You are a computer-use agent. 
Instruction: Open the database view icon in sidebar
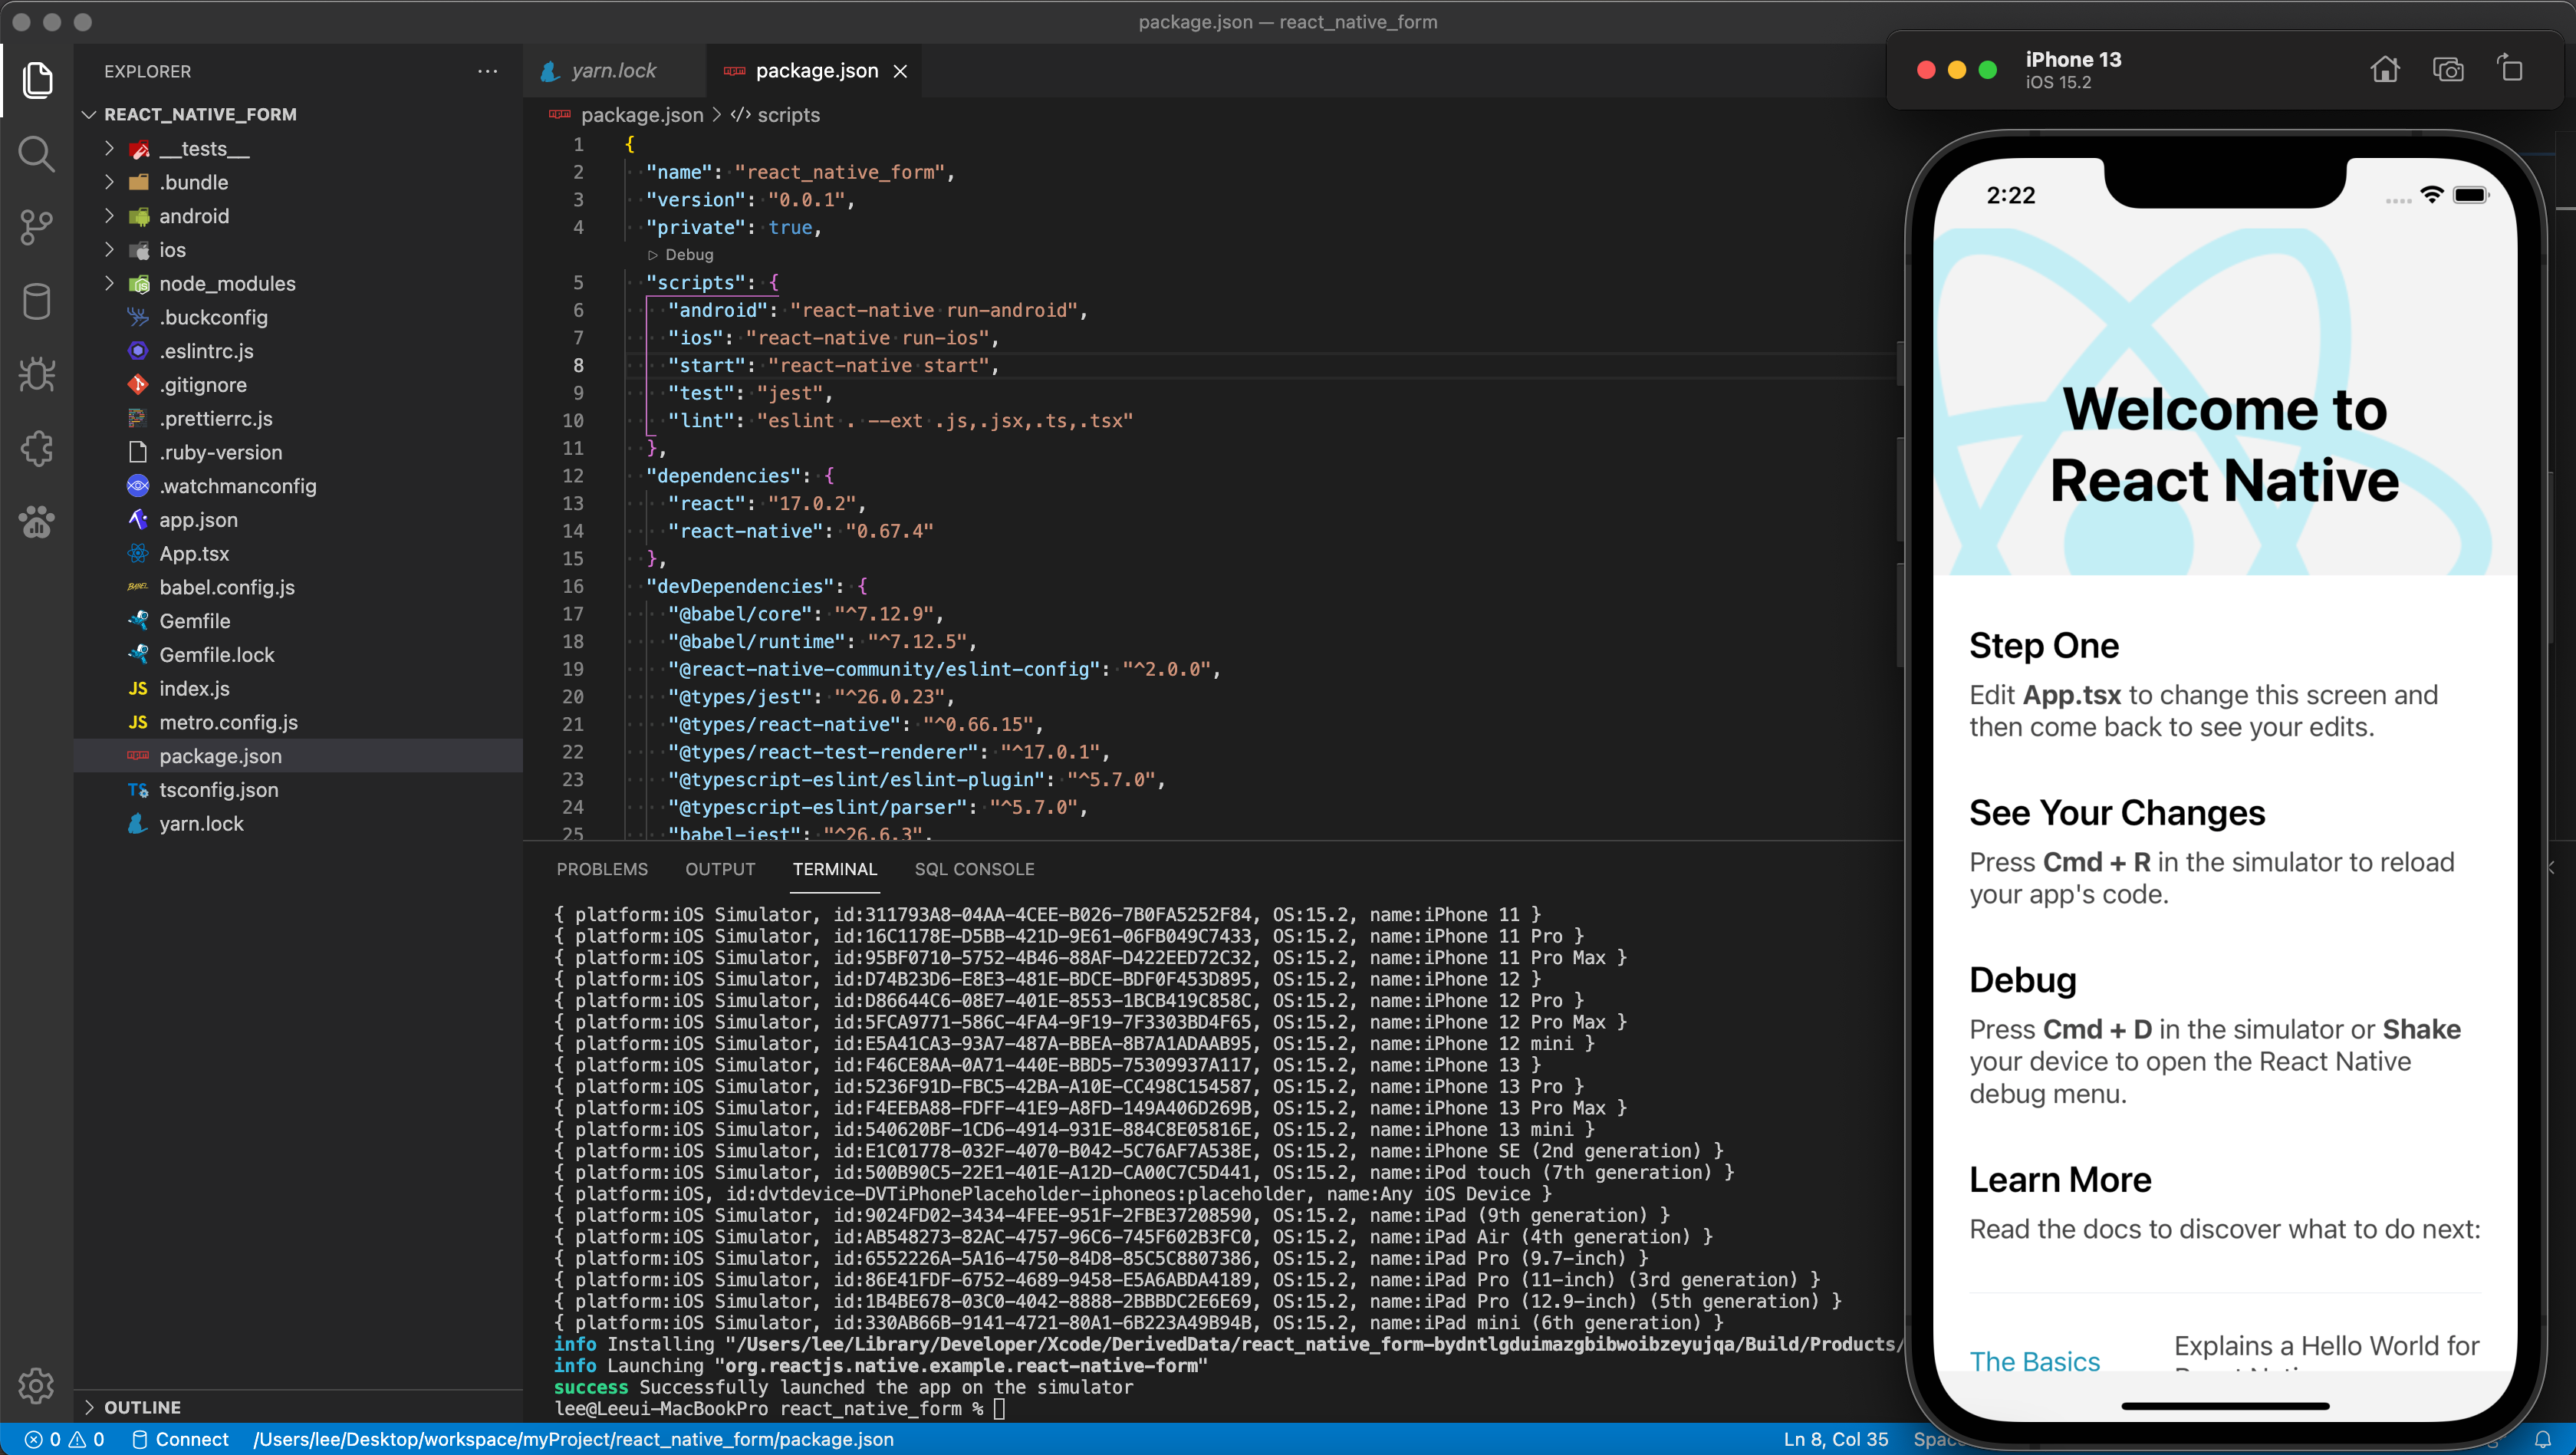tap(36, 301)
